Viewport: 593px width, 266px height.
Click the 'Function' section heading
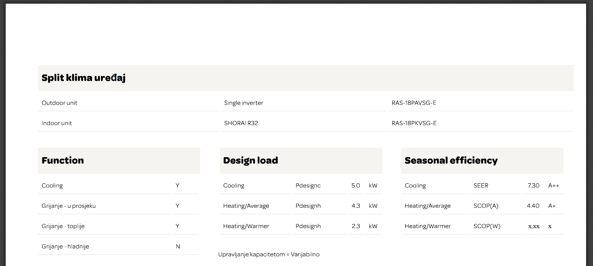63,160
